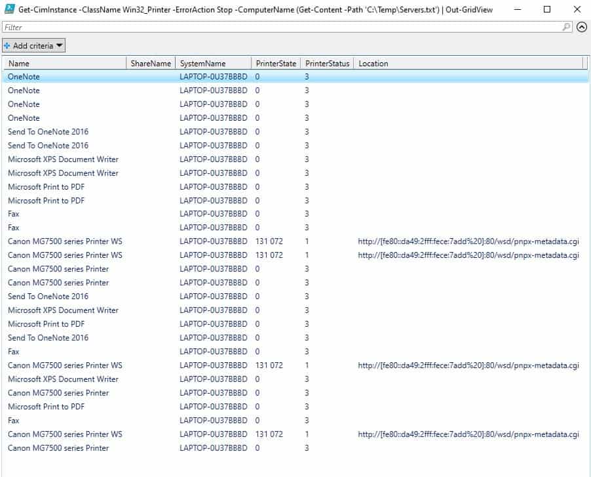591x477 pixels.
Task: Sort by the PrinterState column header
Action: click(276, 64)
